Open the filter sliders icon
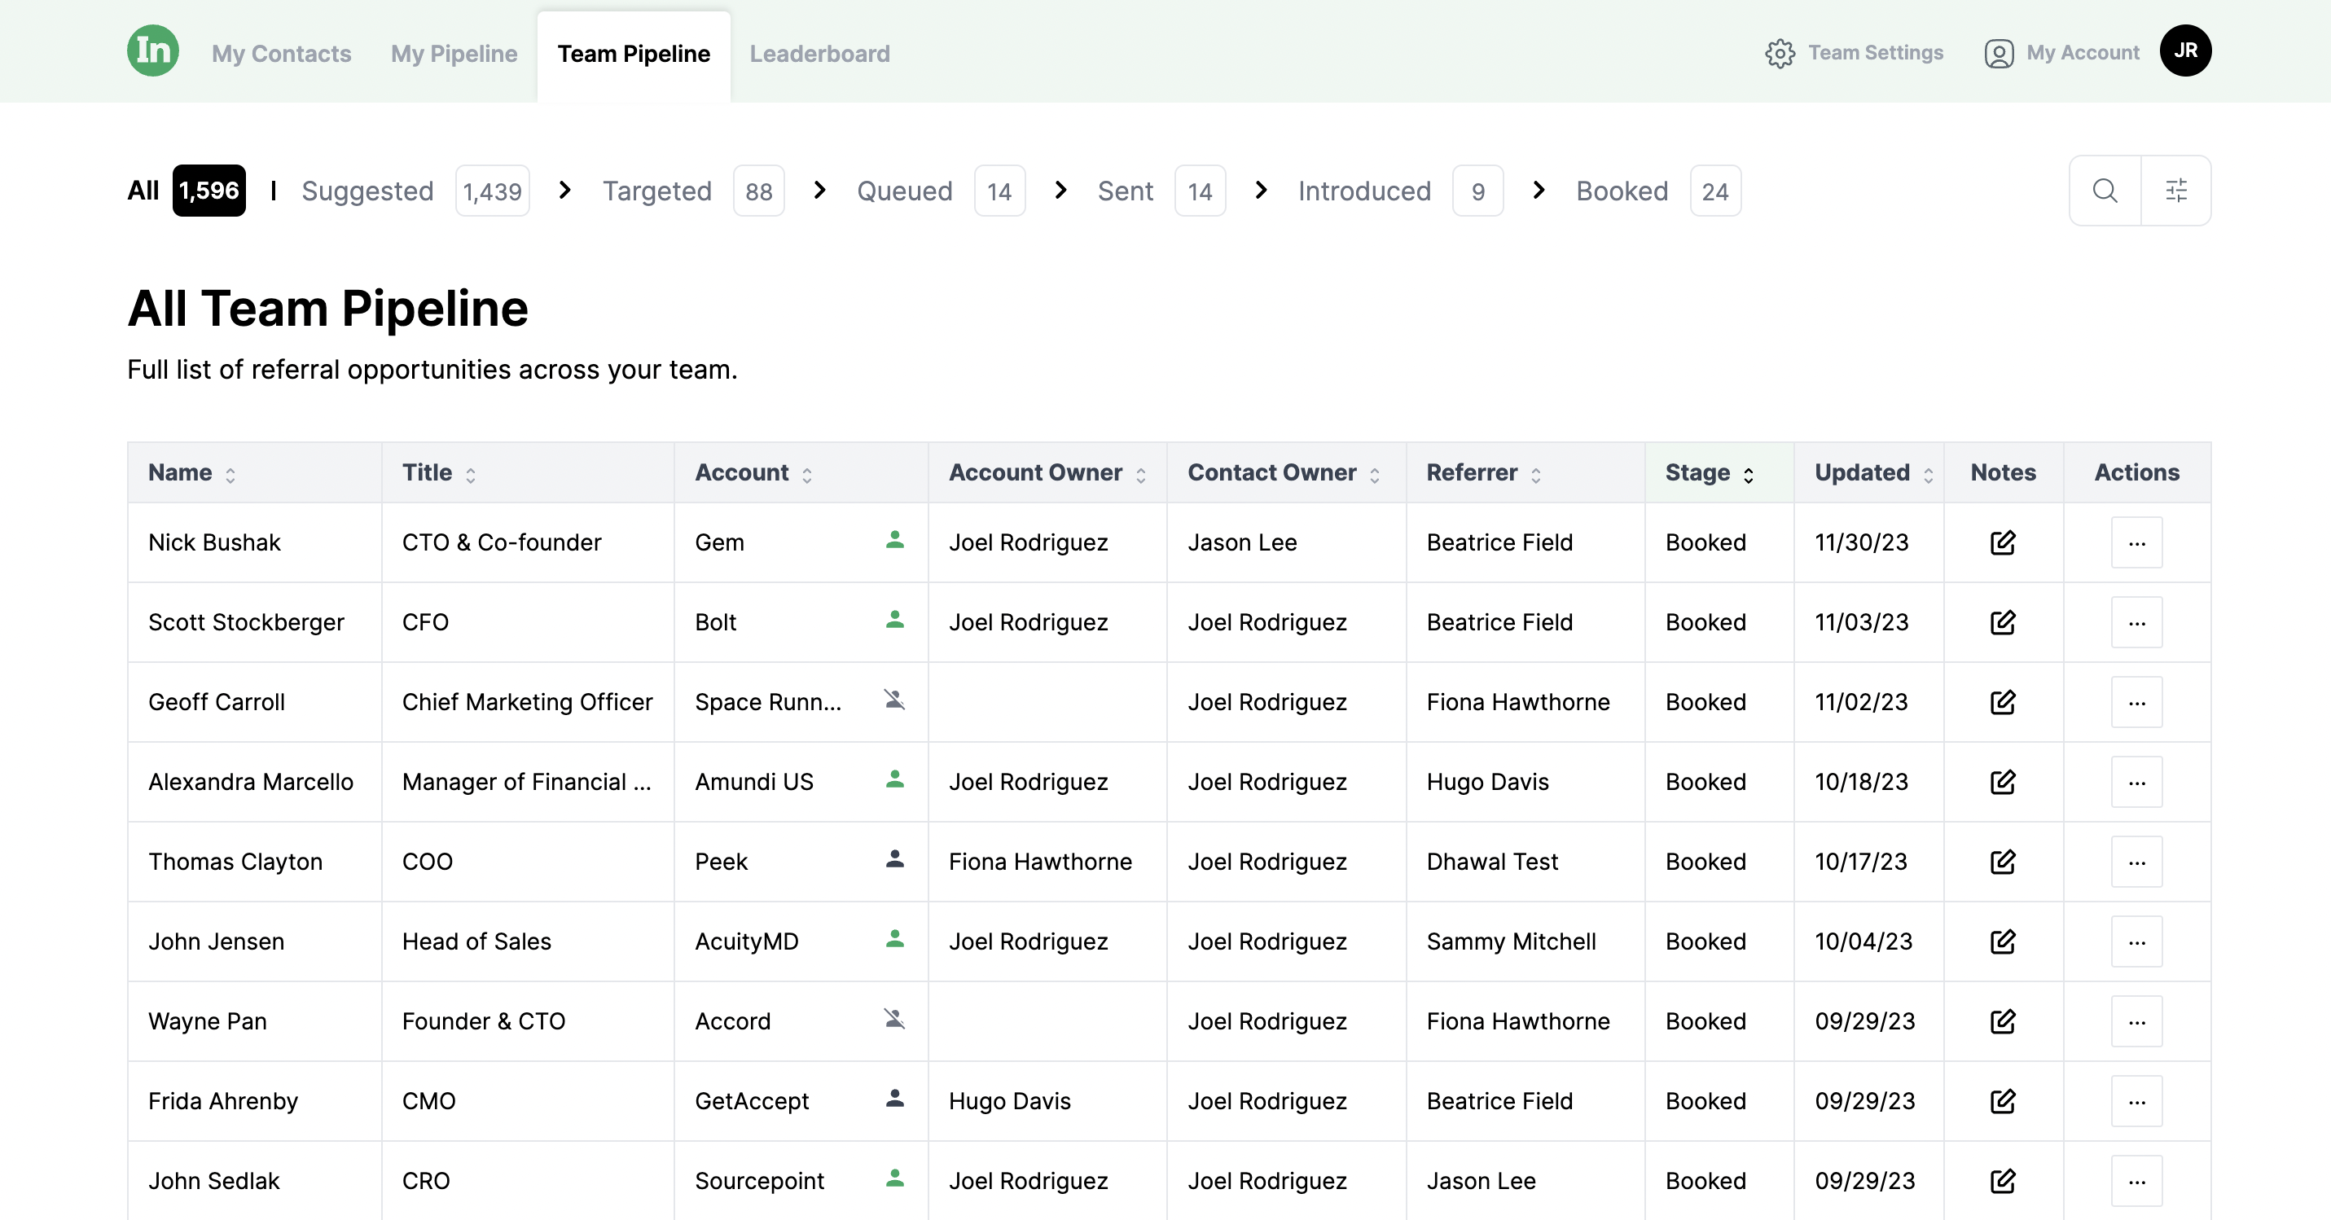Screen dimensions: 2331x1220 2175,191
